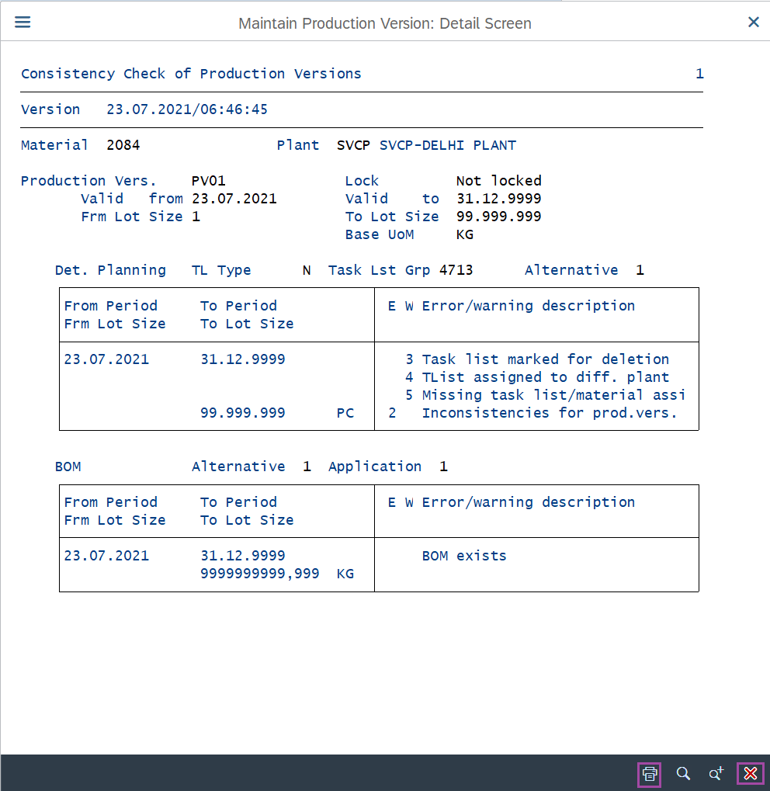
Task: Select the Base UoM value KG
Action: click(463, 234)
